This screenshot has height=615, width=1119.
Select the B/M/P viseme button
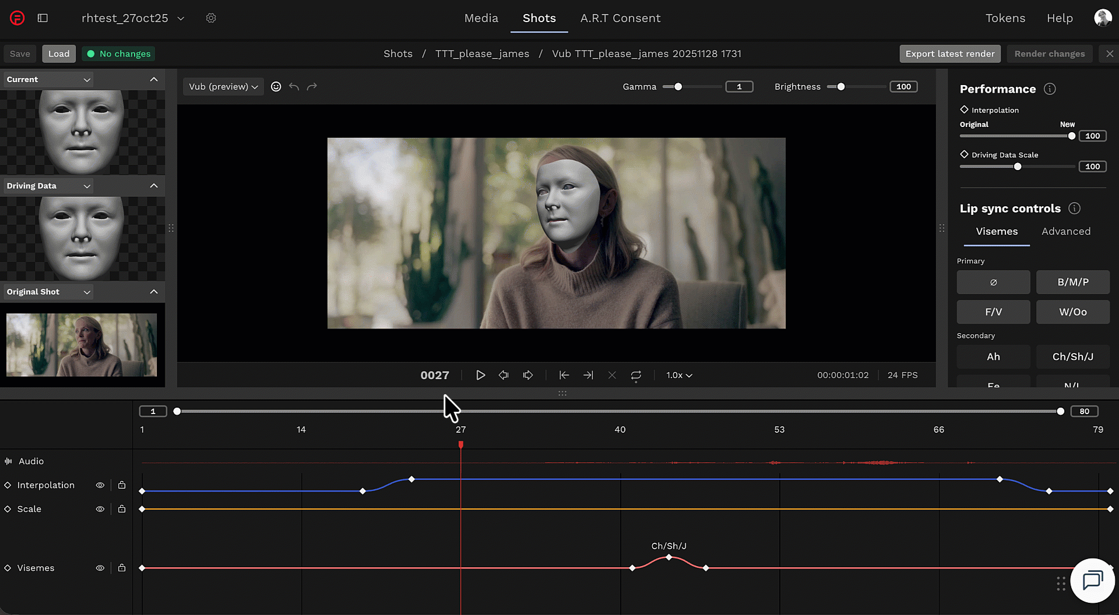click(1073, 282)
